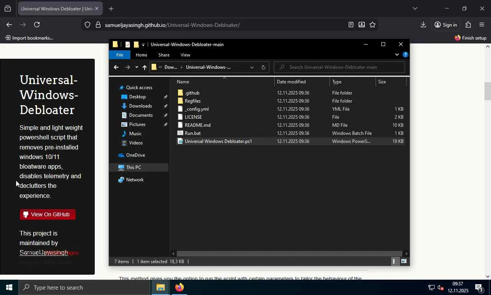Viewport: 491px width, 295px height.
Task: Click Sign in button in Firefox
Action: 445,25
